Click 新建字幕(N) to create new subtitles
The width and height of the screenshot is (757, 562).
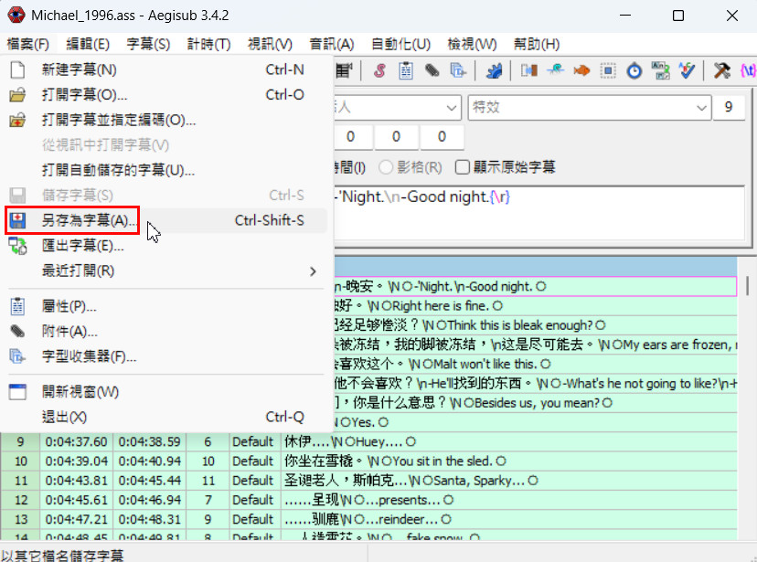79,69
